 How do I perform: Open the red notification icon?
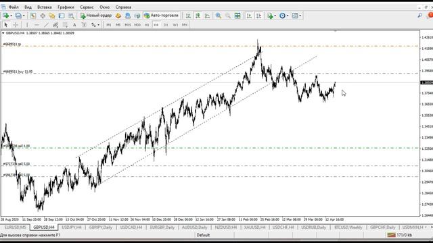tap(430, 15)
